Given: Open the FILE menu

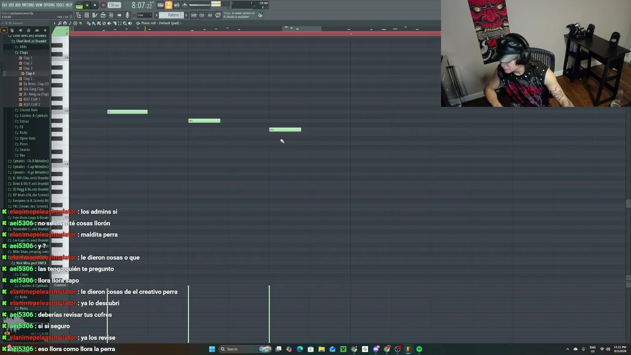Looking at the screenshot, I should [4, 5].
